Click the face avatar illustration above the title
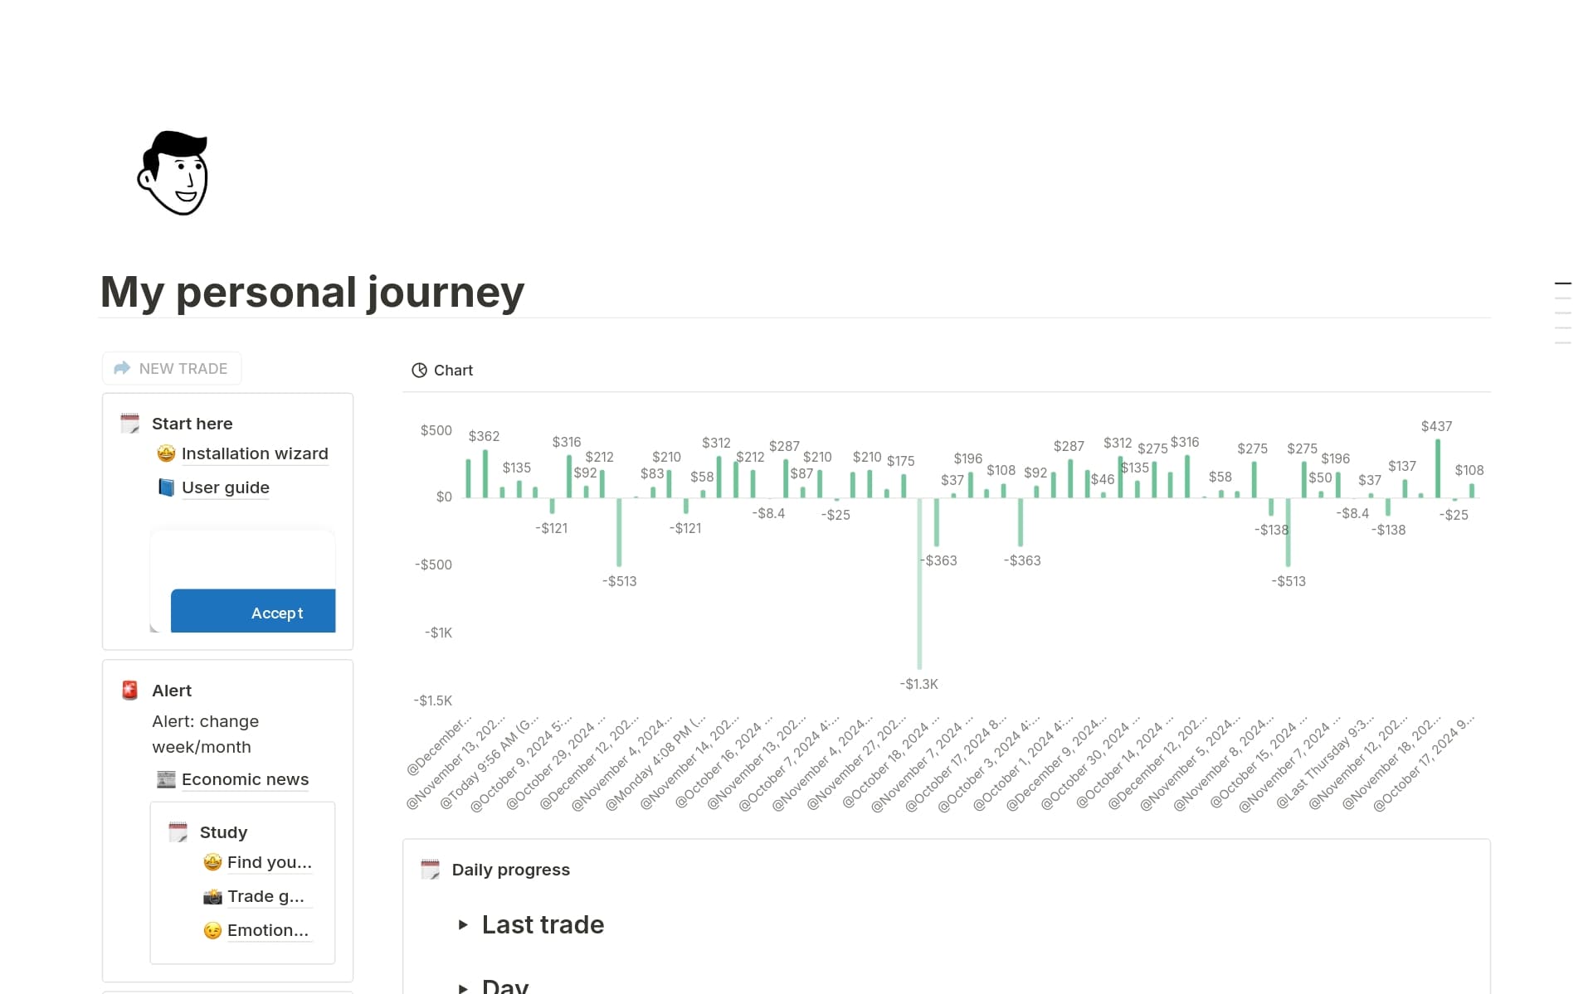 coord(174,173)
